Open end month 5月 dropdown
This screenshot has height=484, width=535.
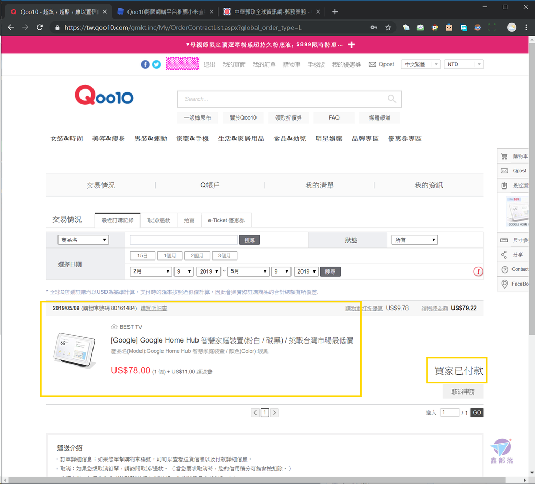tap(248, 271)
